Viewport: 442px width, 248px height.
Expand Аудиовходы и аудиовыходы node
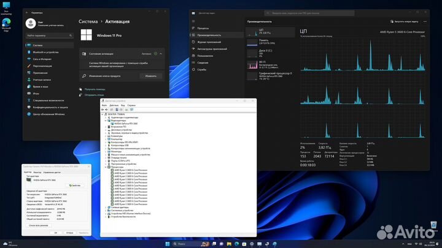click(106, 118)
